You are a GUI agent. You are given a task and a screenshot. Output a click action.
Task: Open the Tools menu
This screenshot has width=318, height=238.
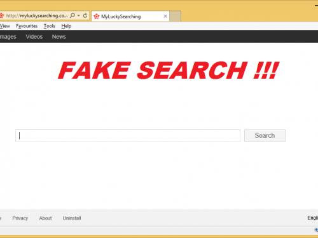coord(50,26)
